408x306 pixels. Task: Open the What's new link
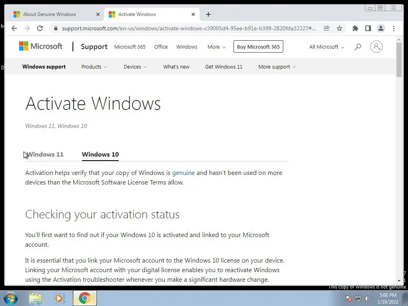(x=176, y=67)
